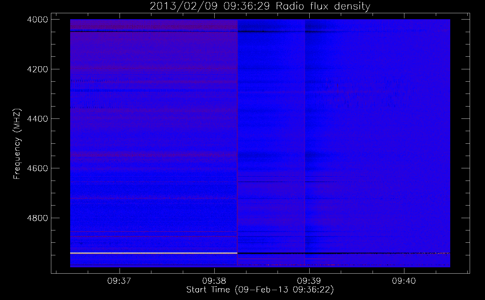Select the 4600 frequency tick label

point(37,168)
